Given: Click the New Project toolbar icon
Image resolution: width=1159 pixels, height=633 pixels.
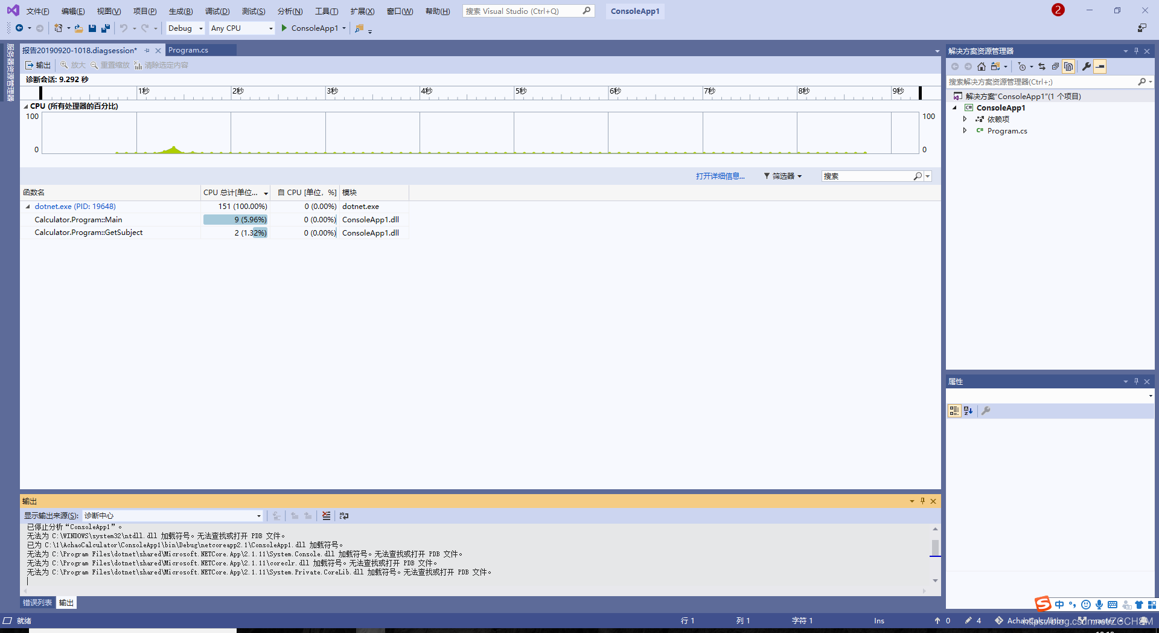Looking at the screenshot, I should pyautogui.click(x=58, y=28).
